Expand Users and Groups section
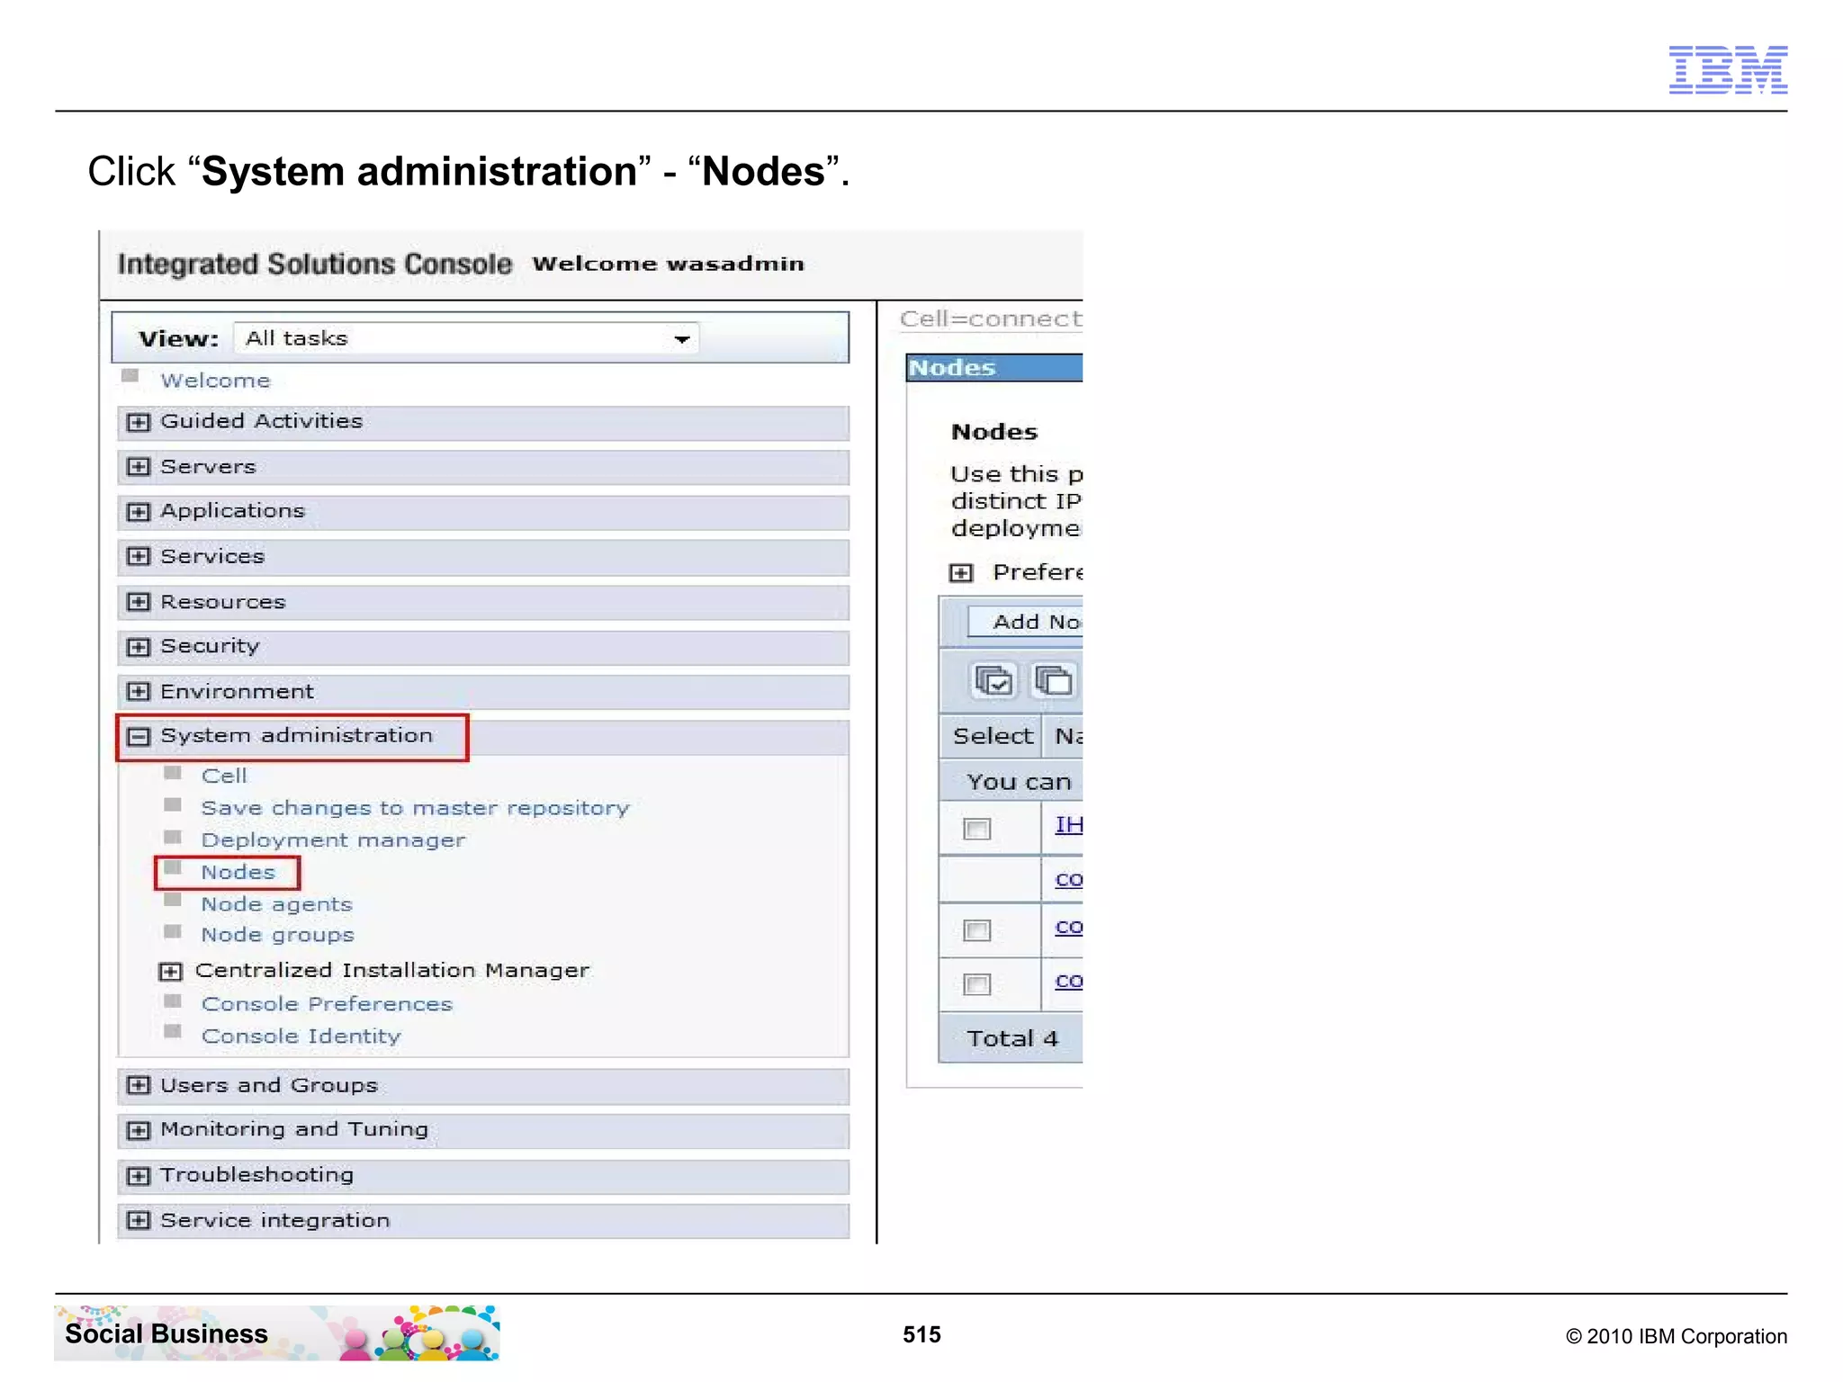The height and width of the screenshot is (1382, 1843). (x=138, y=1085)
